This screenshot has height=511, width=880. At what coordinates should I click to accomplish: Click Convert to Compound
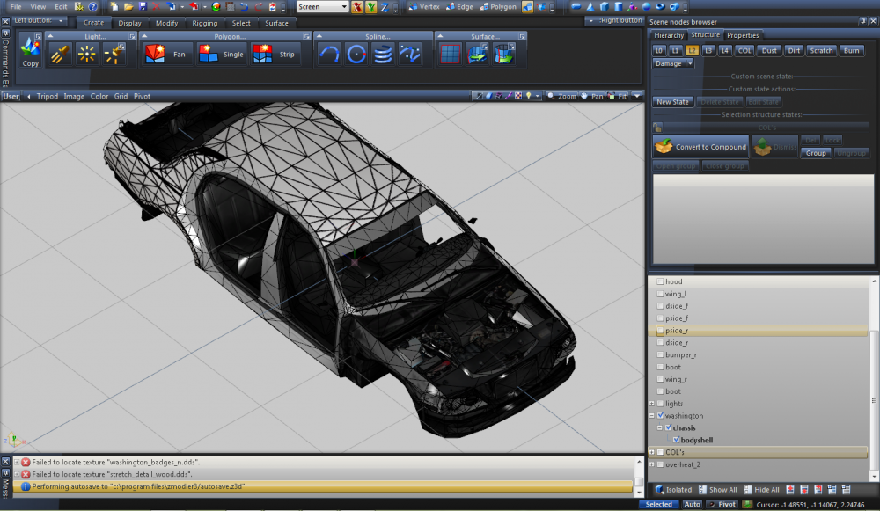click(700, 147)
